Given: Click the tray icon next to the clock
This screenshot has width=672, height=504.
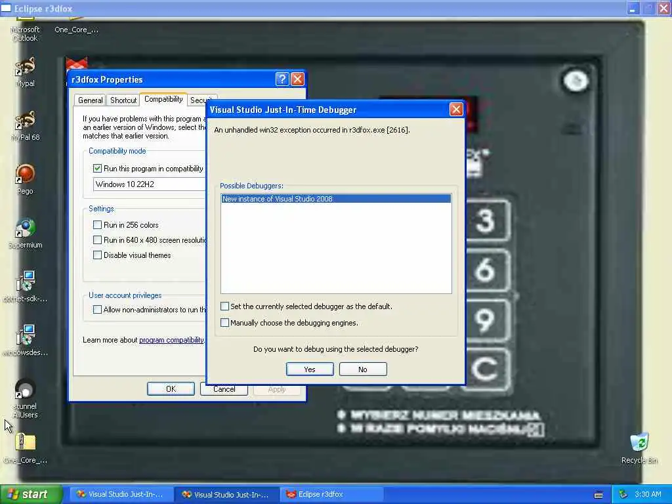Looking at the screenshot, I should pyautogui.click(x=623, y=494).
